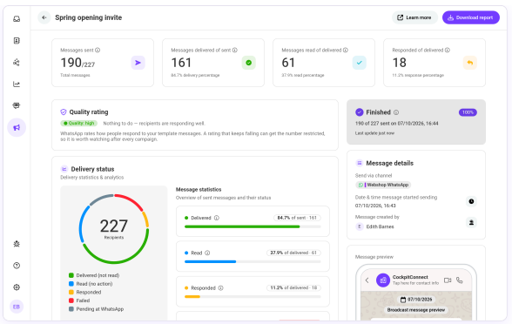Click the purple send arrow icon

tap(138, 63)
